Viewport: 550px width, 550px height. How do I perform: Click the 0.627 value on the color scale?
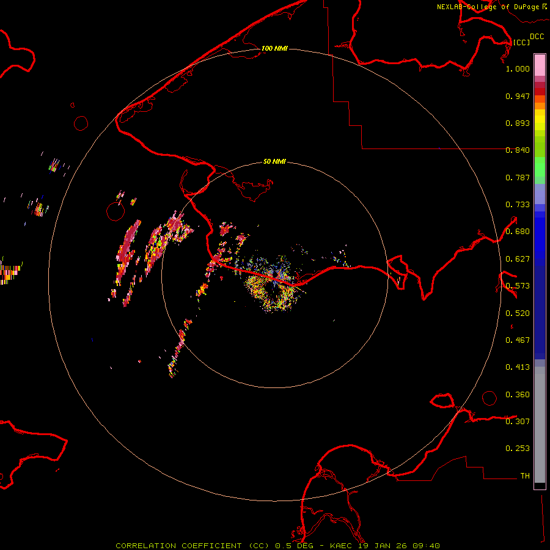(518, 259)
